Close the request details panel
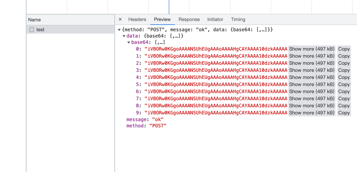This screenshot has width=357, height=172. pos(120,19)
